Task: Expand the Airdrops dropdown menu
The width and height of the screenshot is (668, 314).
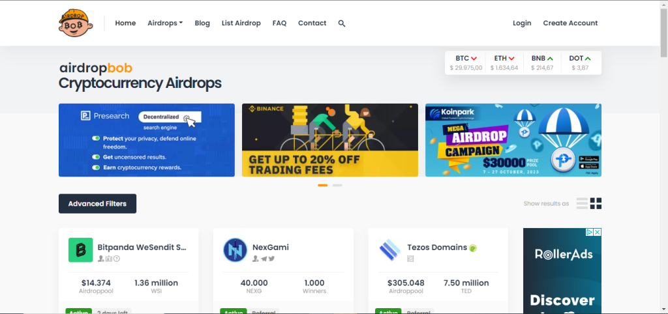Action: (165, 23)
